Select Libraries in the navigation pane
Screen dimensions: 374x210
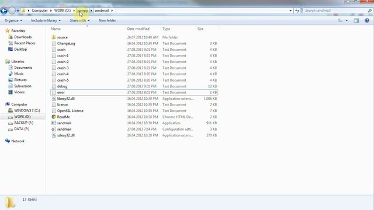click(x=18, y=61)
